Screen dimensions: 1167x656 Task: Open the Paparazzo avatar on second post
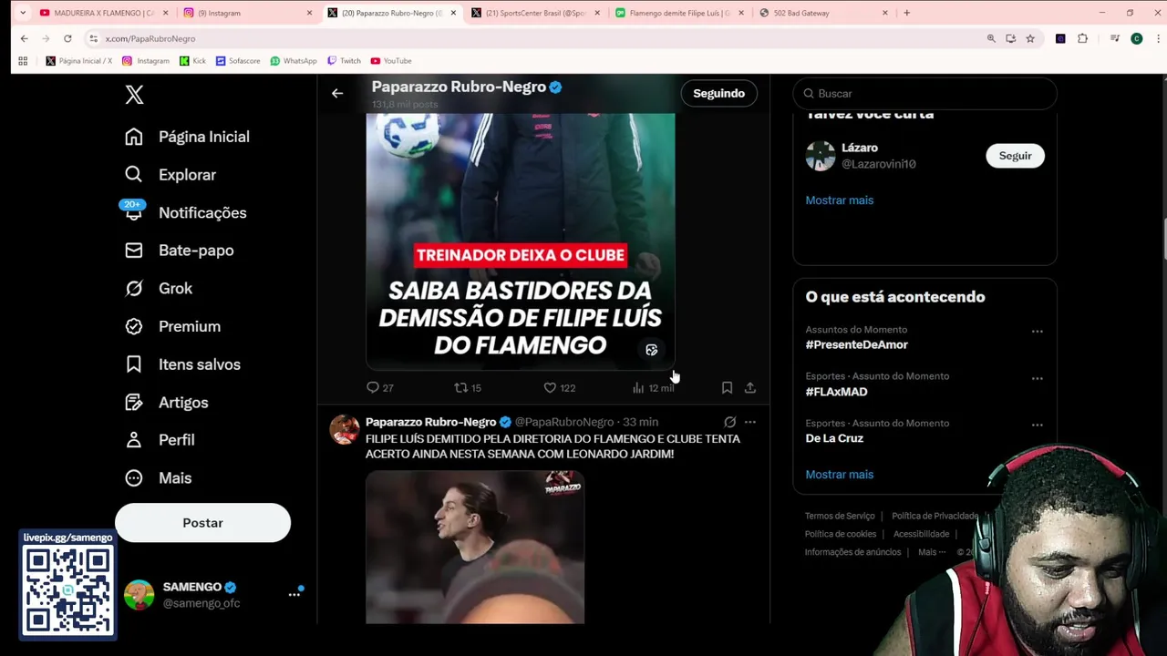click(x=345, y=429)
